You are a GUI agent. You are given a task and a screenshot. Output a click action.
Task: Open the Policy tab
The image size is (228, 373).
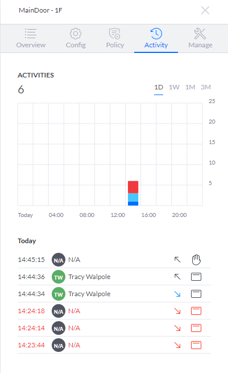pyautogui.click(x=115, y=38)
